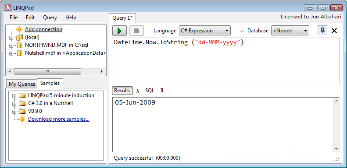
Task: Expand C# 3.0 in a Nutshell samples
Action: pyautogui.click(x=14, y=104)
